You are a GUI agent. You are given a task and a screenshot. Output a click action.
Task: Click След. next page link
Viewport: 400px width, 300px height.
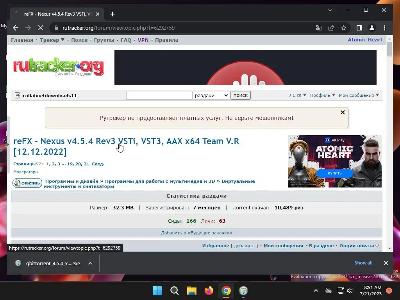point(98,164)
